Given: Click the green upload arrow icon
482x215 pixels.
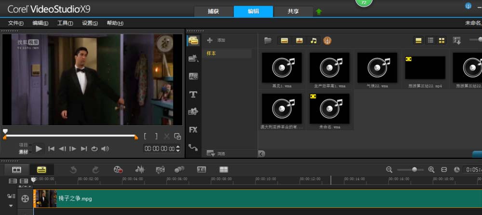Looking at the screenshot, I should click(x=319, y=12).
